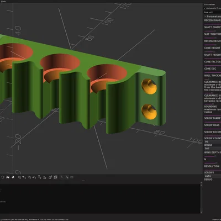Open the Help menu
221x221 pixels.
(3, 1)
